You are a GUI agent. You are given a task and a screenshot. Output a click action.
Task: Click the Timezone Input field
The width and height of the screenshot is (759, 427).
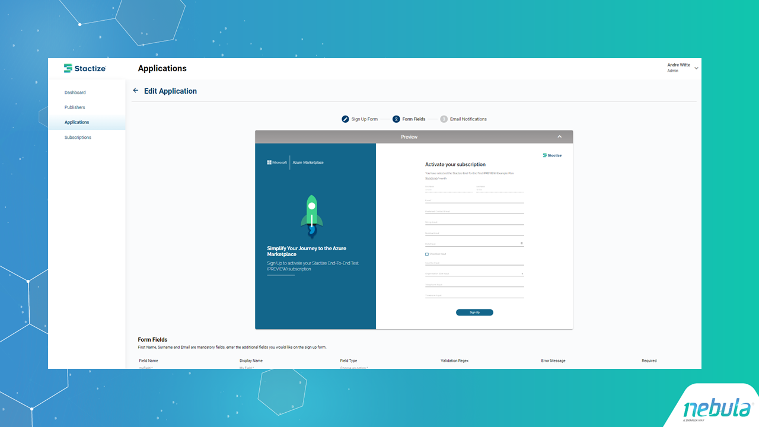pyautogui.click(x=474, y=295)
